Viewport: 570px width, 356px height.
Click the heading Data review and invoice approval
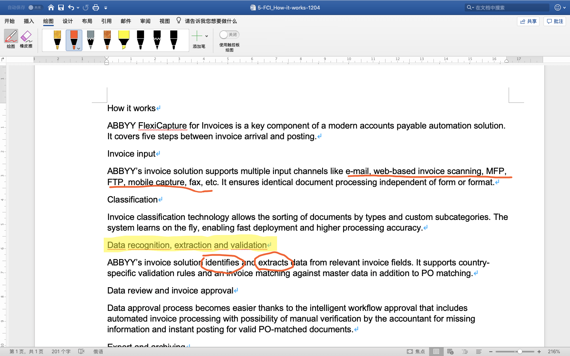point(171,291)
